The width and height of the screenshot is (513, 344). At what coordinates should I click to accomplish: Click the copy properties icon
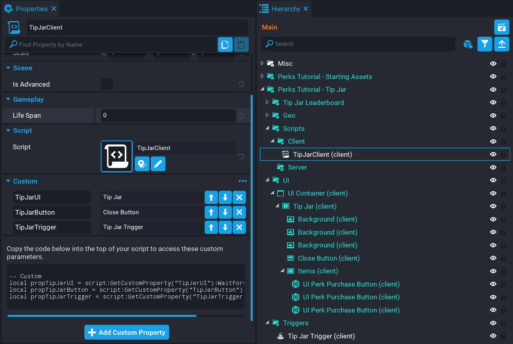tap(225, 44)
